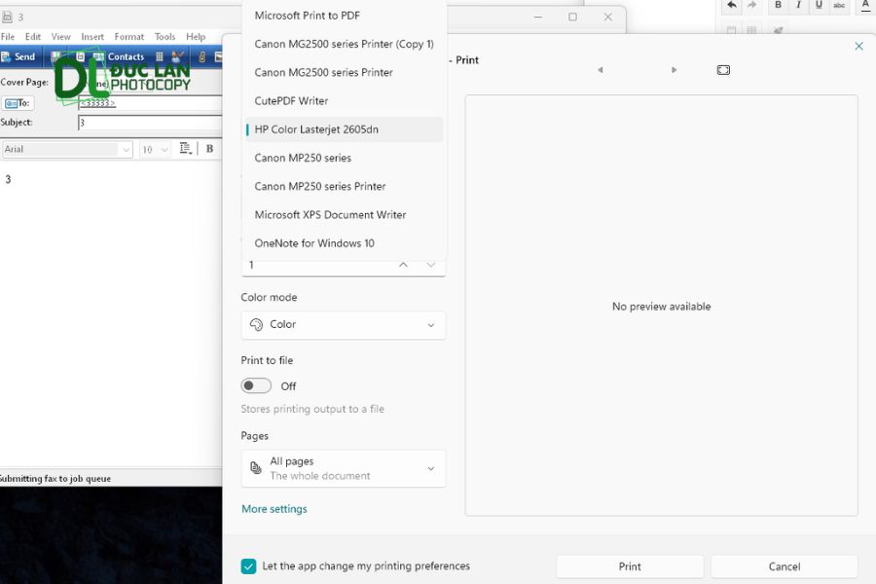This screenshot has width=876, height=584.
Task: Click the grid dialing-rules icon in the fax toolbar
Action: [160, 56]
